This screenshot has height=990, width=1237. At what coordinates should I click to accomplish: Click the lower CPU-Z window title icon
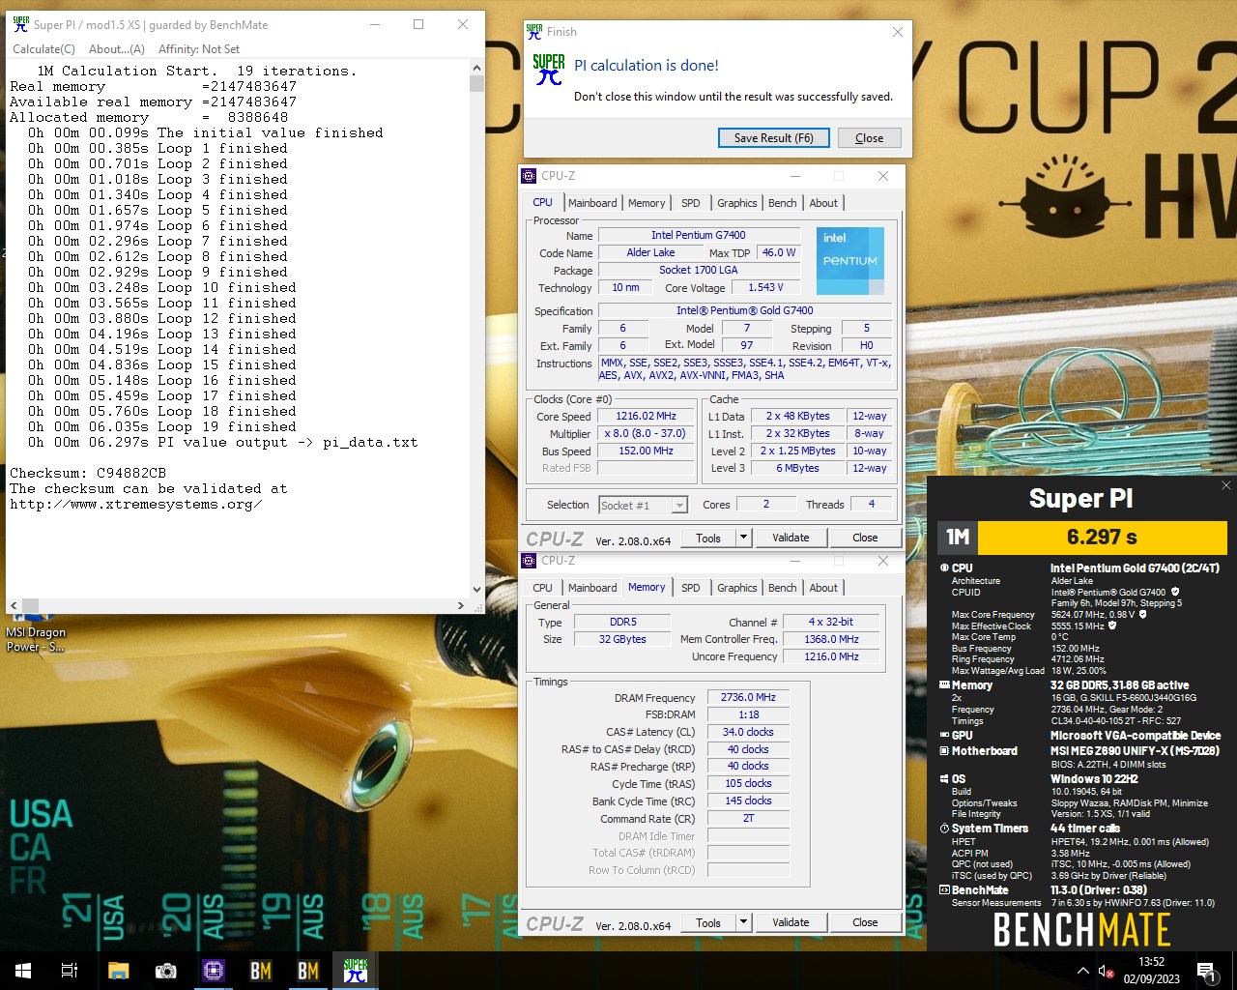(x=529, y=561)
